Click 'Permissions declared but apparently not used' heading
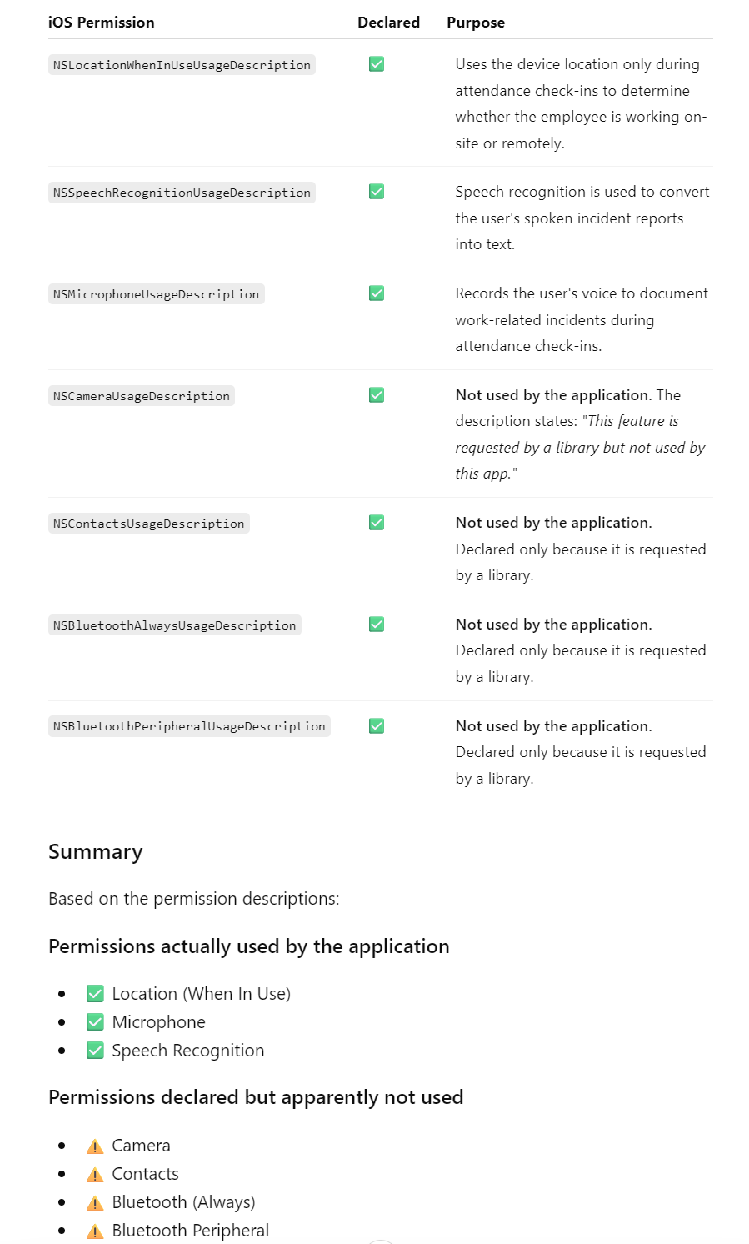Viewport: 749px width, 1244px height. [x=256, y=1097]
